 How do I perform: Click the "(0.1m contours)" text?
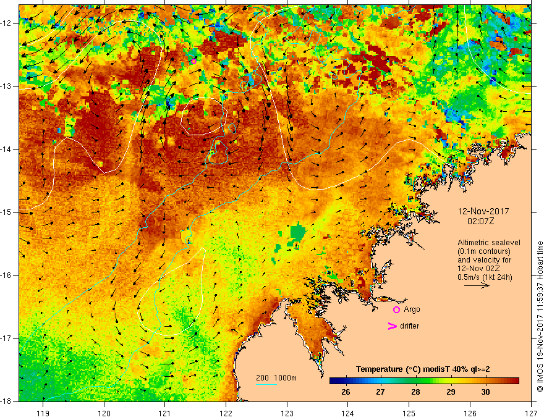(484, 251)
